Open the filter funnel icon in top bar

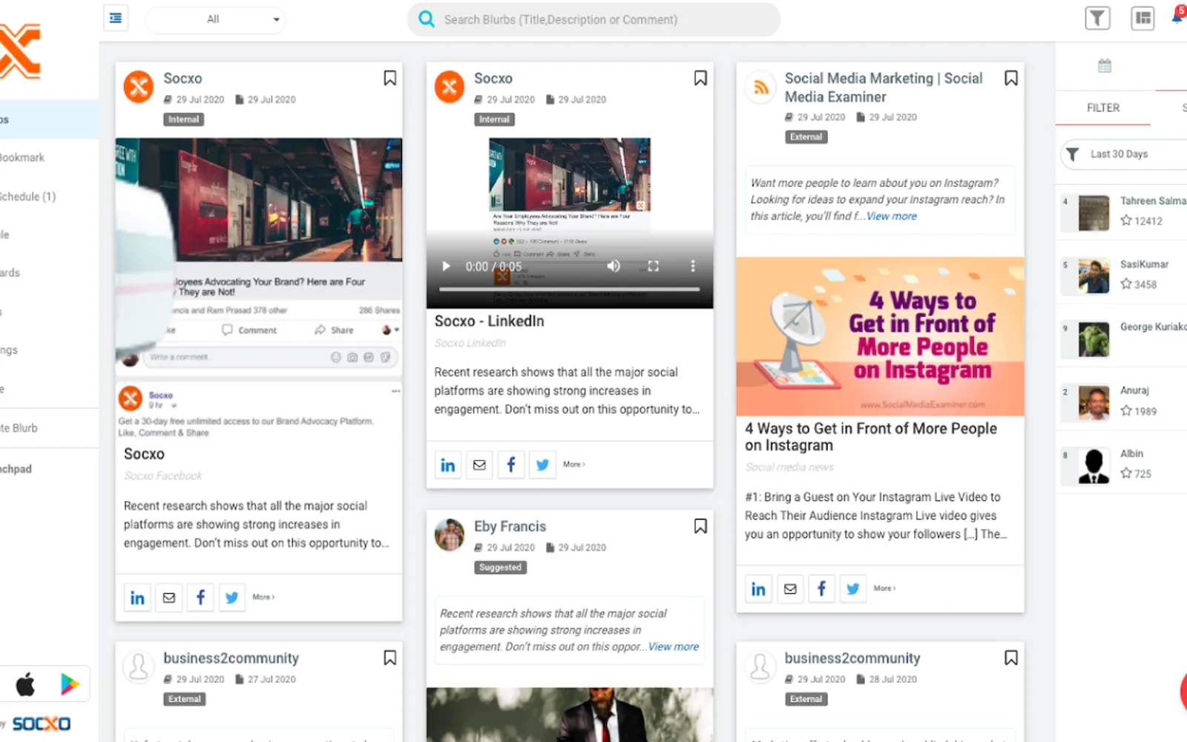coord(1097,18)
